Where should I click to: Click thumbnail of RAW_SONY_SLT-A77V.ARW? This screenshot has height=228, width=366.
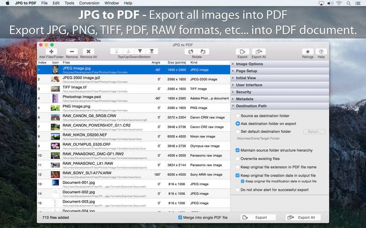(55, 175)
